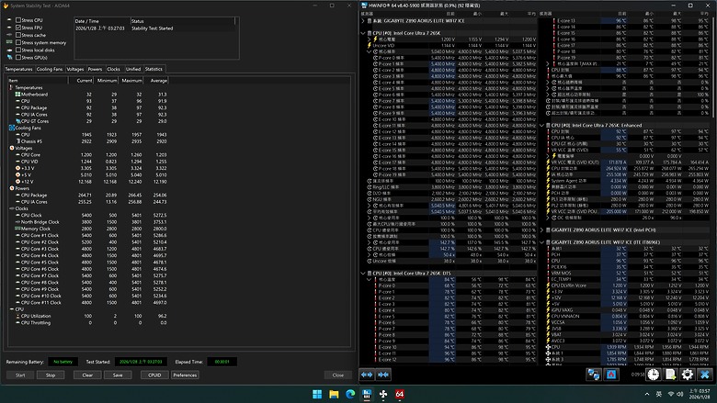
Task: Expand GIGABYTE Z890 AORUS ELITE system node
Action: coord(363,21)
